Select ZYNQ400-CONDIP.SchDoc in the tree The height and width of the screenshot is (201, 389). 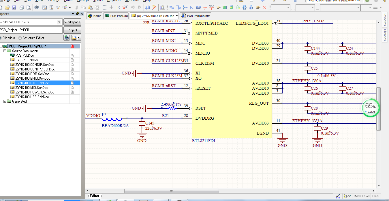pyautogui.click(x=35, y=64)
